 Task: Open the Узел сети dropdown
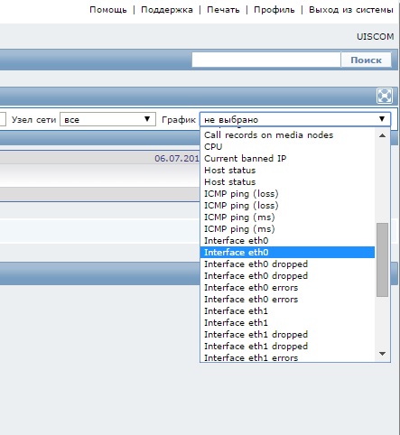[107, 119]
